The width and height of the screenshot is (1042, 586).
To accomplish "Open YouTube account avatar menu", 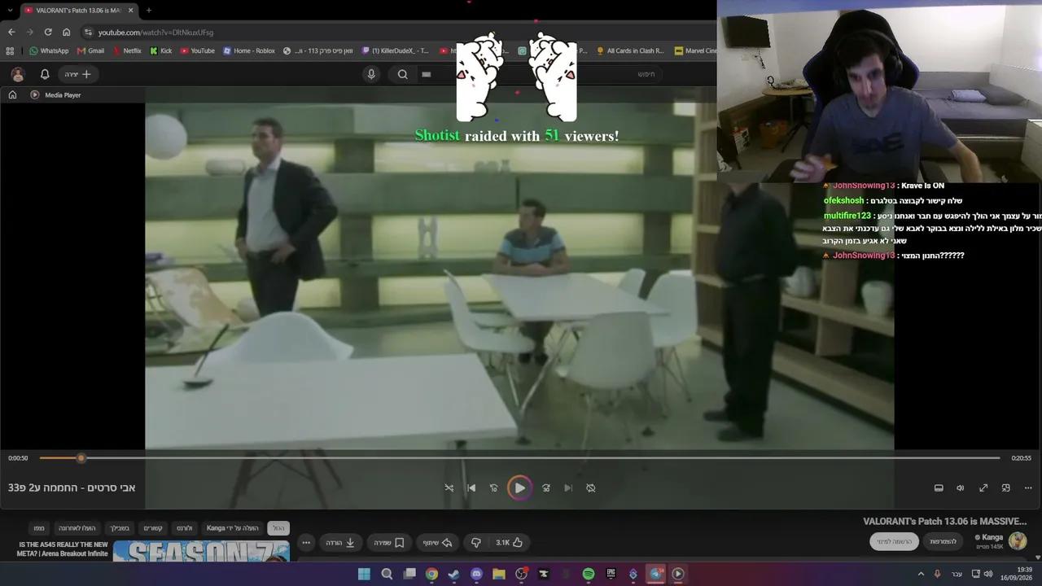I will pyautogui.click(x=18, y=74).
